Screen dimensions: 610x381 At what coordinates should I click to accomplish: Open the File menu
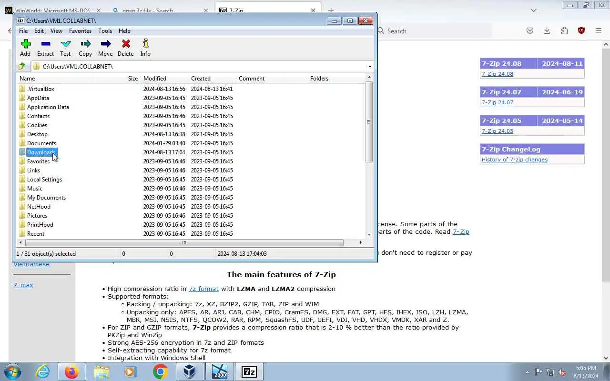pos(23,31)
